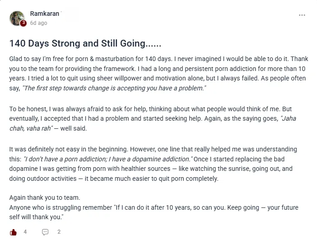Click the 6d ago timestamp
The width and height of the screenshot is (317, 240).
coord(39,23)
